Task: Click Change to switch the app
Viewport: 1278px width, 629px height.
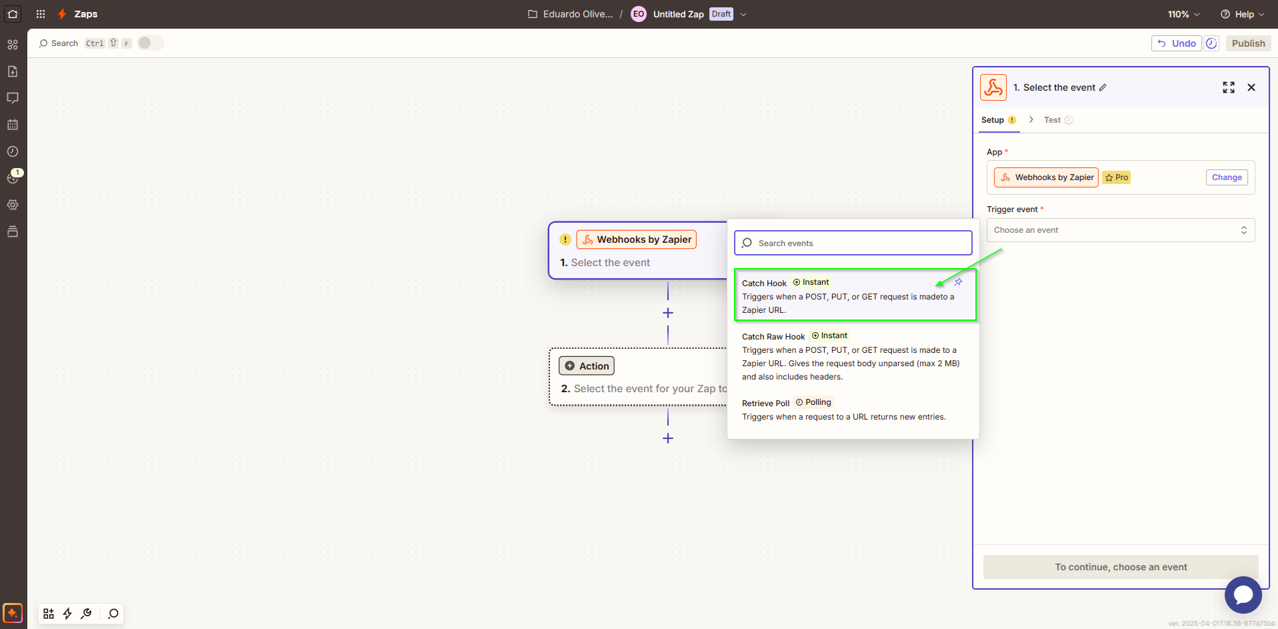Action: click(x=1227, y=177)
